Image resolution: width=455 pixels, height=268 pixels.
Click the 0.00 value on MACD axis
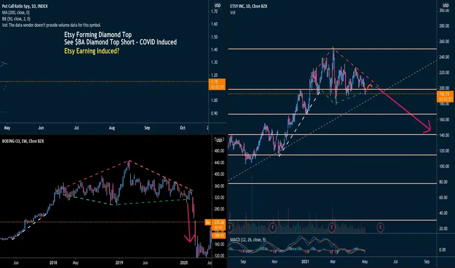442,250
